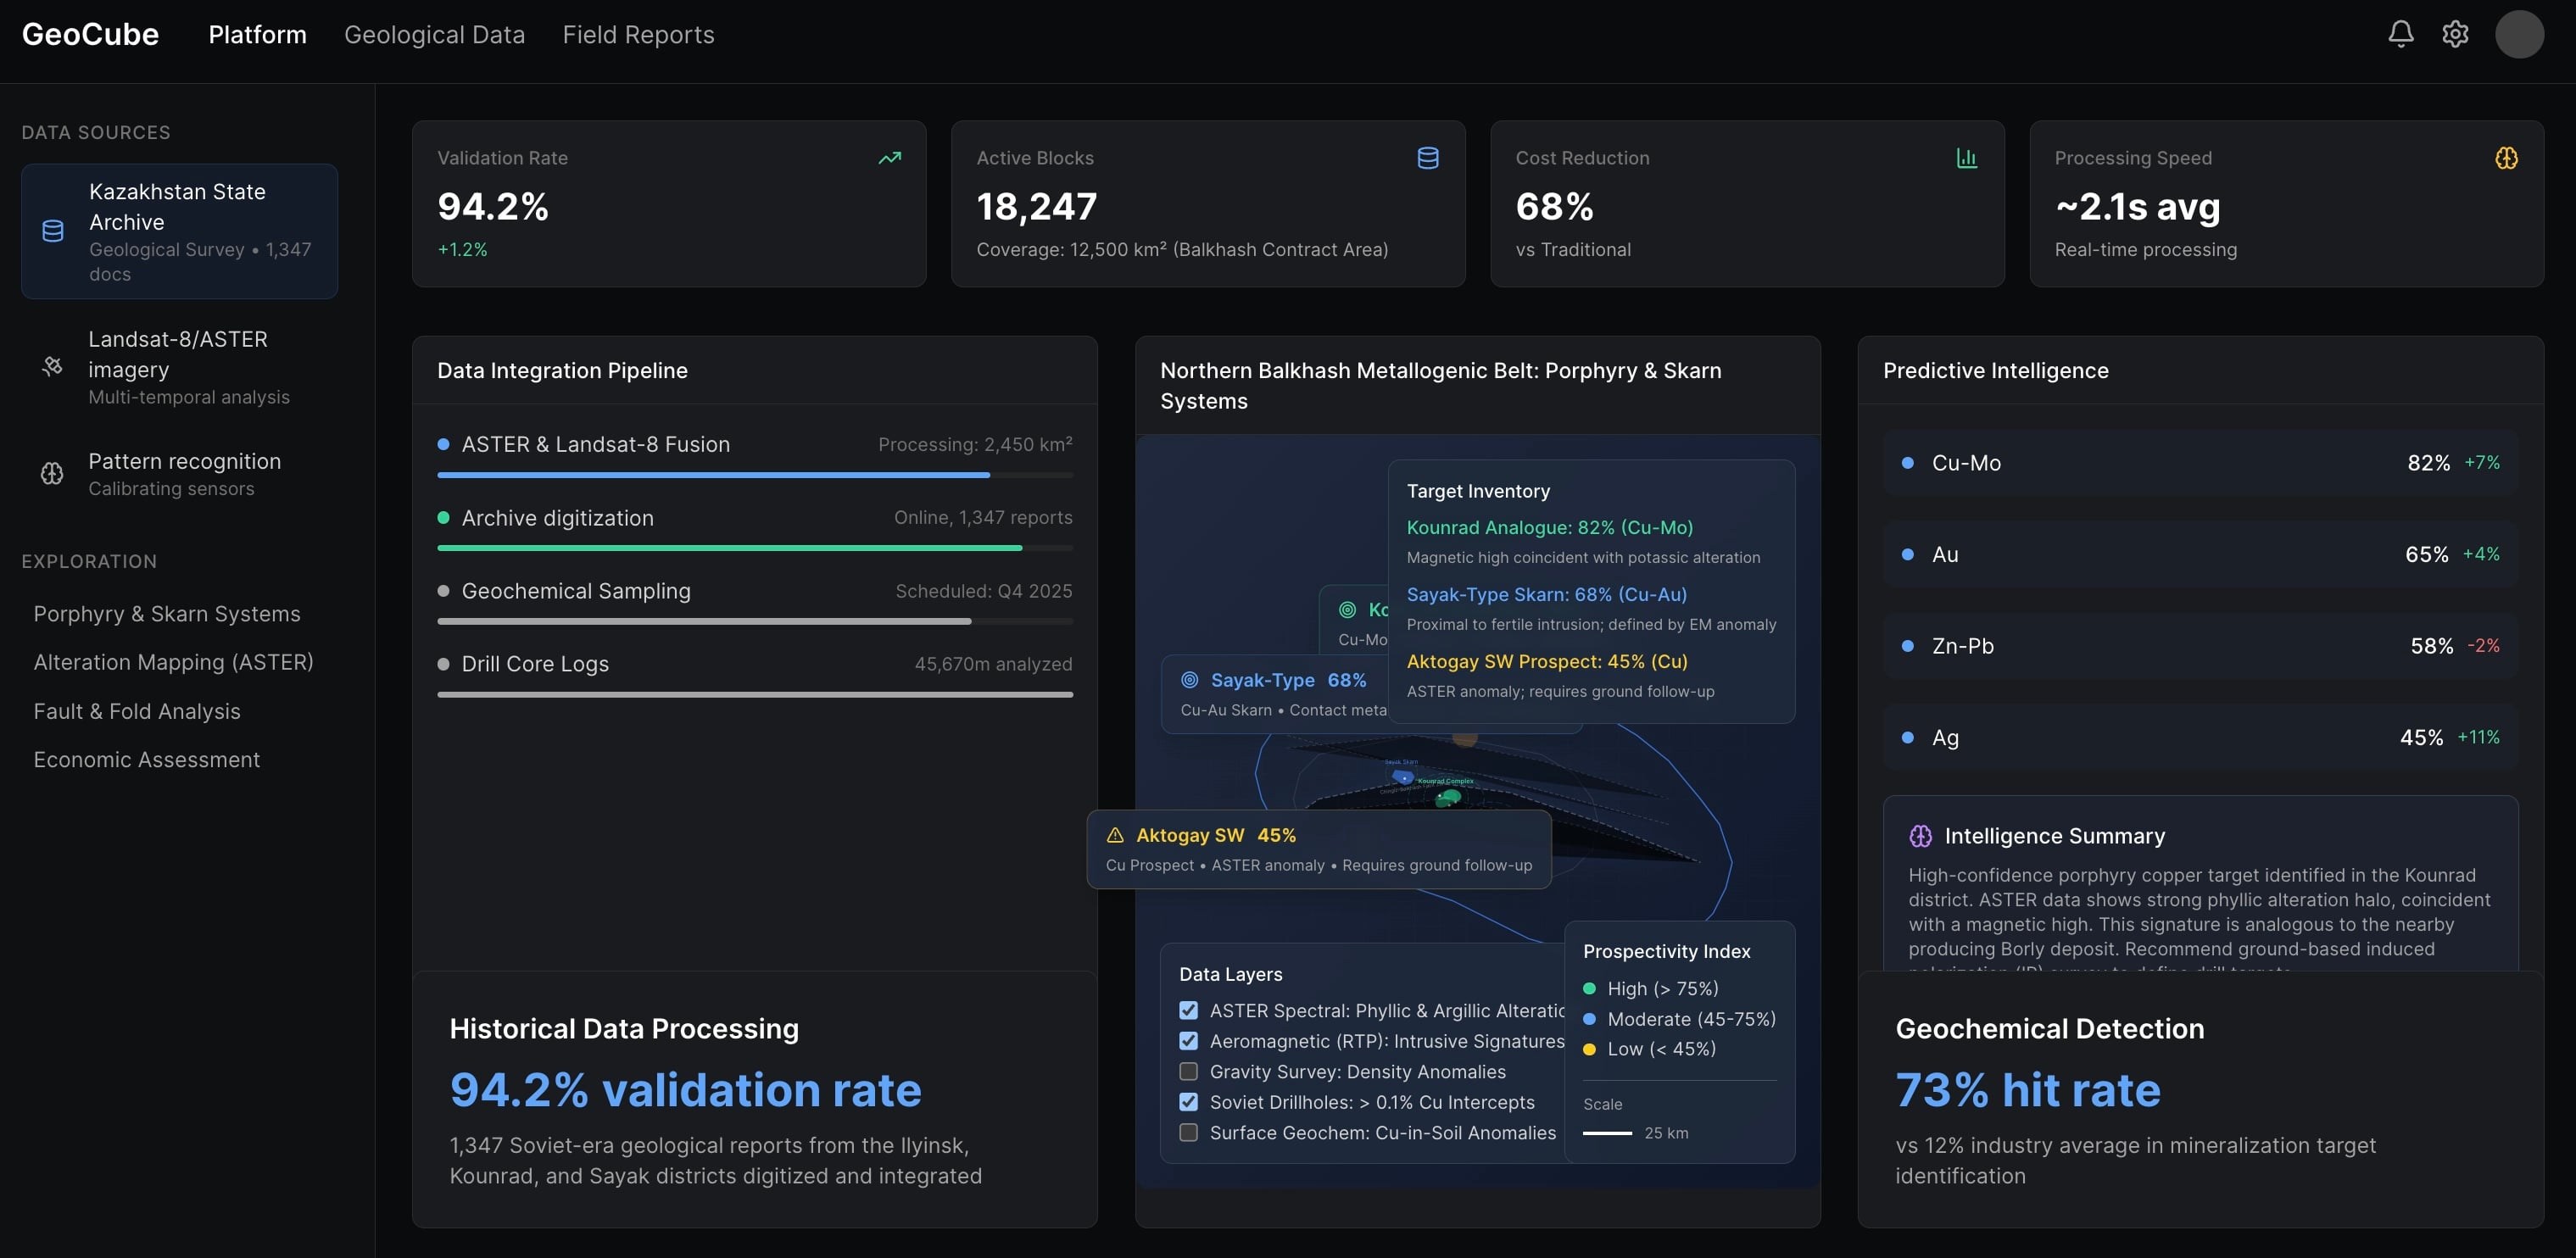Screen dimensions: 2576x1258
Task: Switch to the Geological Data tab
Action: tap(434, 33)
